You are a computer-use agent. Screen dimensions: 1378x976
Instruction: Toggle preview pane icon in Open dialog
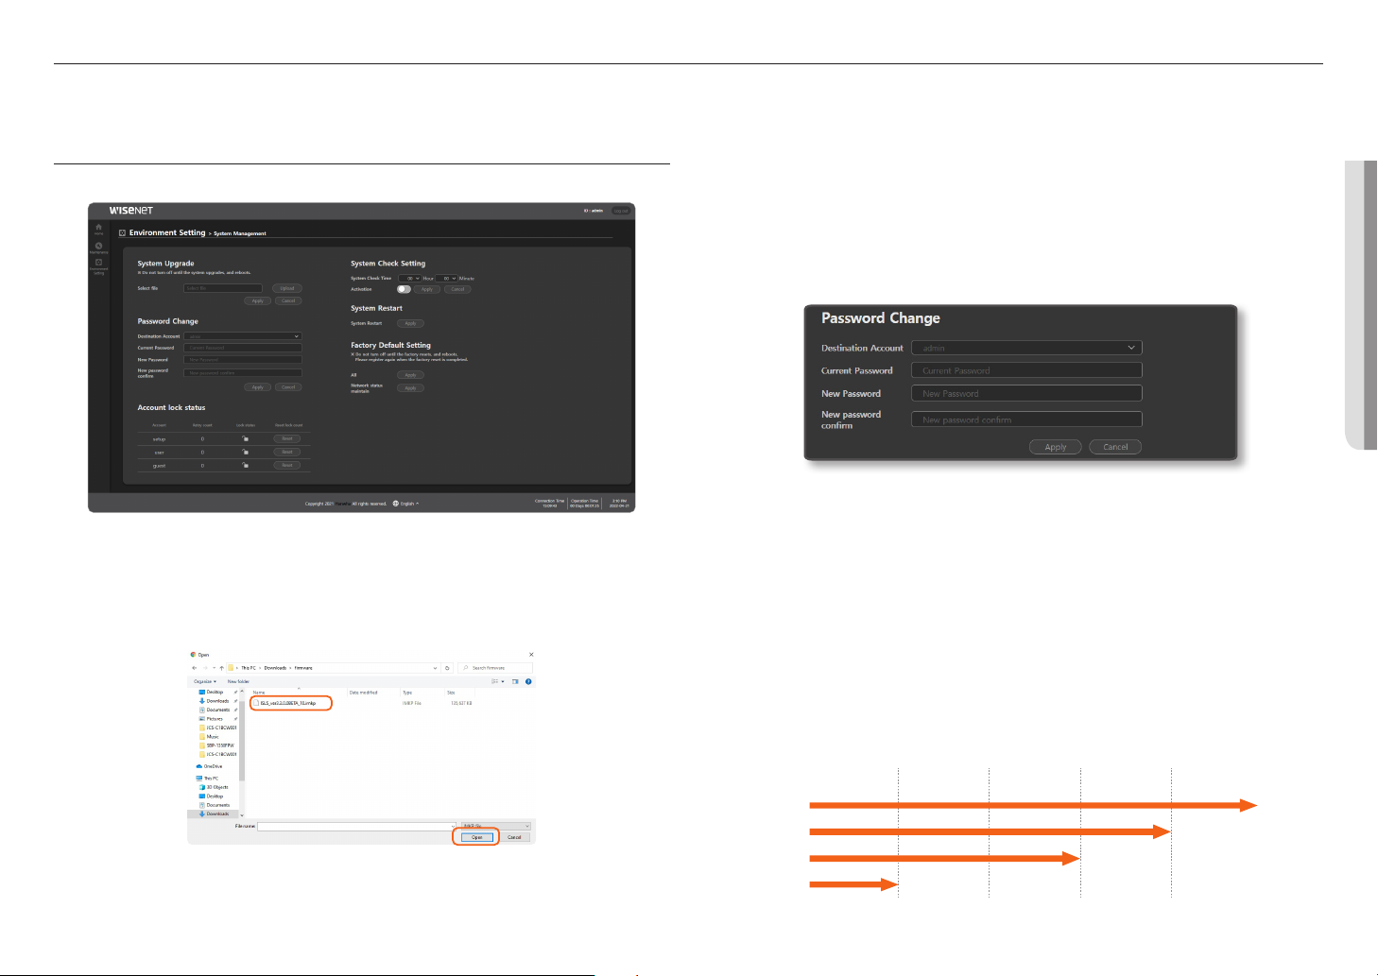tap(515, 681)
